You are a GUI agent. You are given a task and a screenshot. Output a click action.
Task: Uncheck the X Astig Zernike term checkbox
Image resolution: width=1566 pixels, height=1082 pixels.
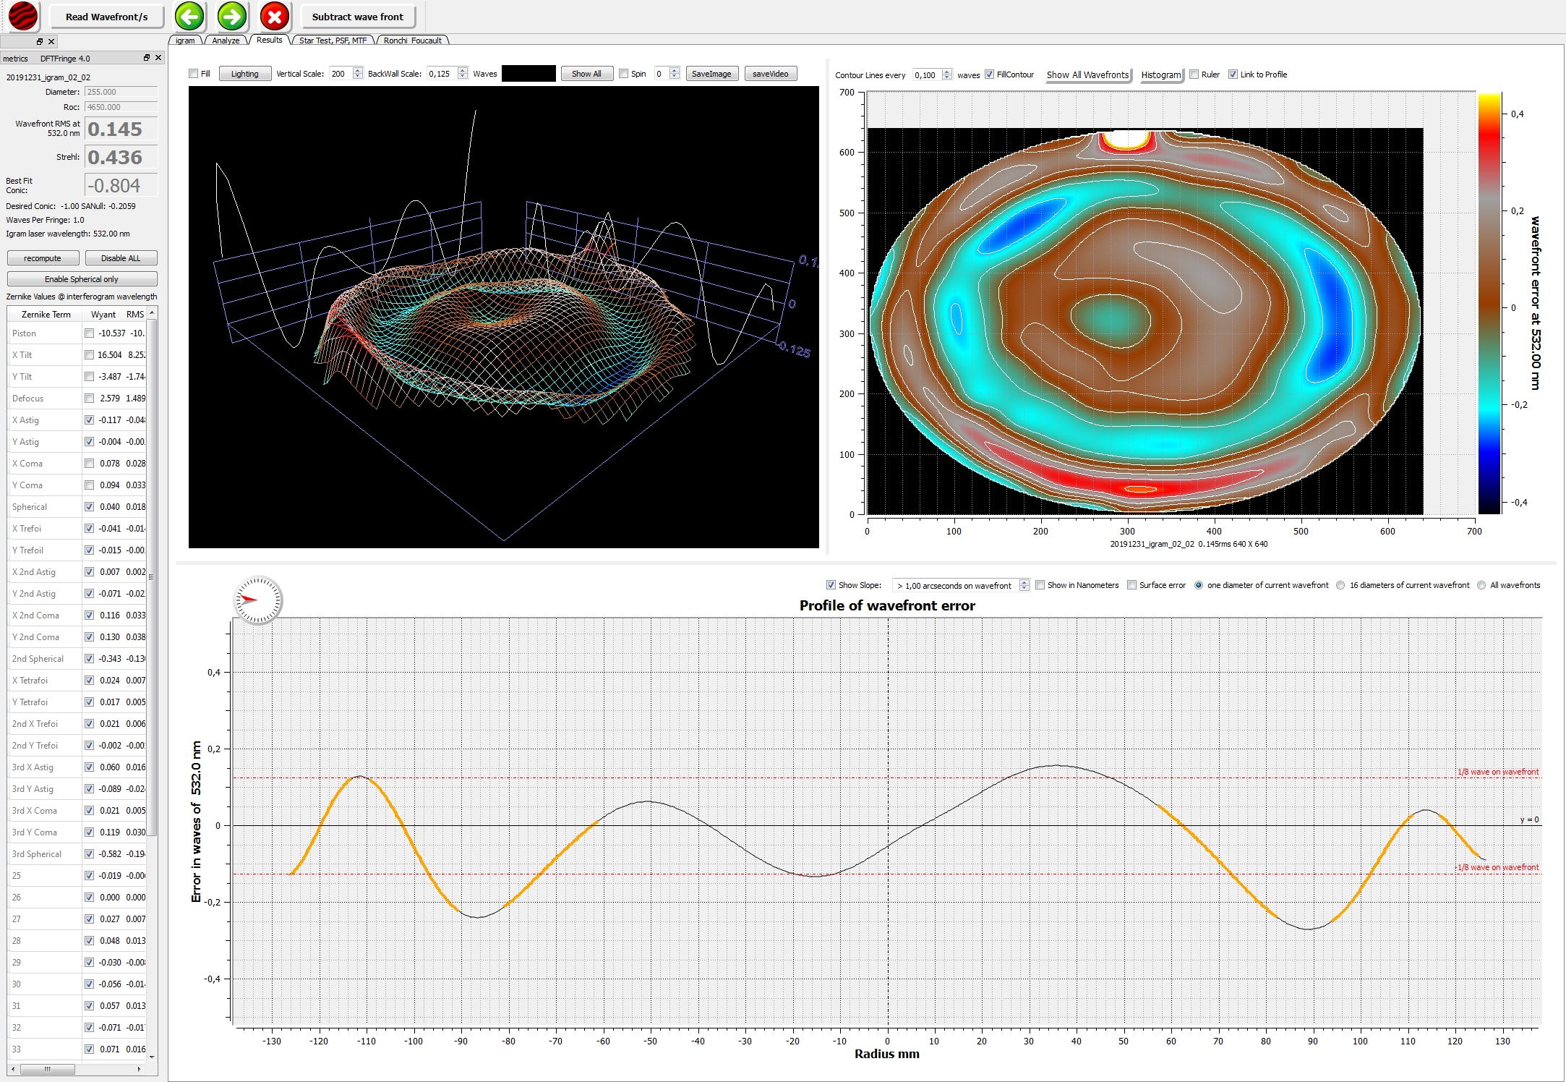(90, 420)
